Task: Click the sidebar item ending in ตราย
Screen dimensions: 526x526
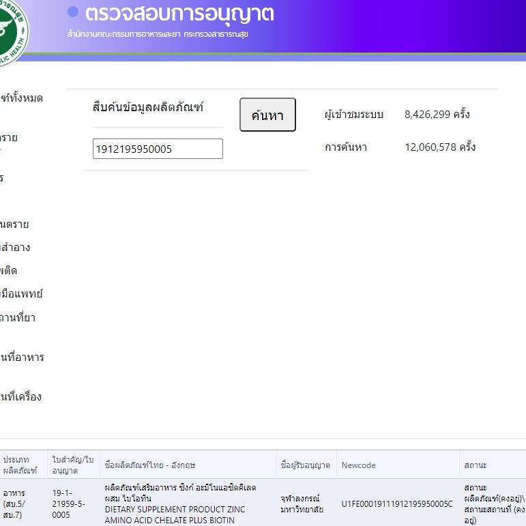Action: point(15,224)
